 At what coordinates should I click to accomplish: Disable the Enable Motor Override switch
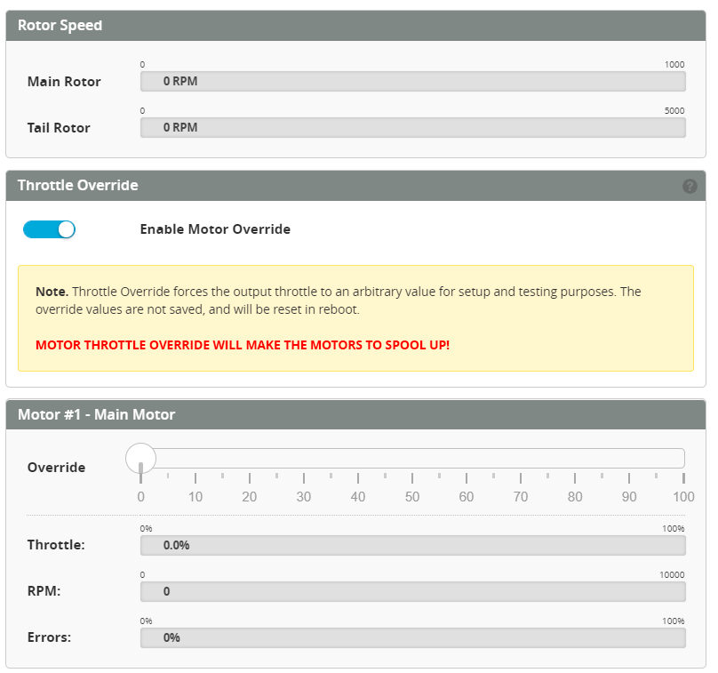pyautogui.click(x=50, y=229)
